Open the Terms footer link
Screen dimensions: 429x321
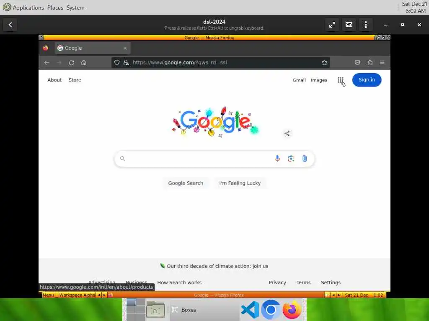pyautogui.click(x=303, y=283)
